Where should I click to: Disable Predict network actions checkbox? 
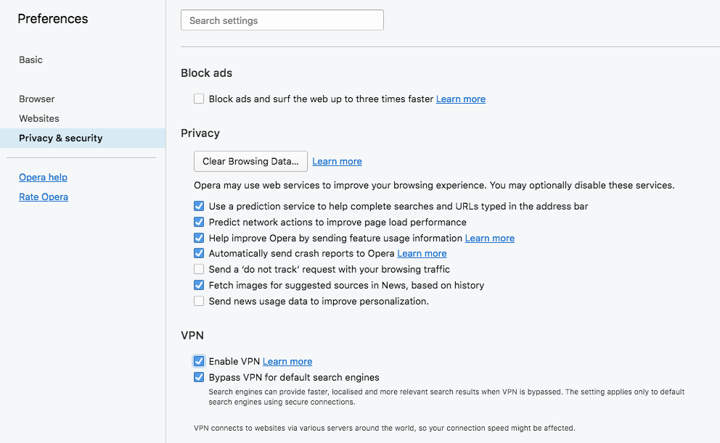click(199, 223)
